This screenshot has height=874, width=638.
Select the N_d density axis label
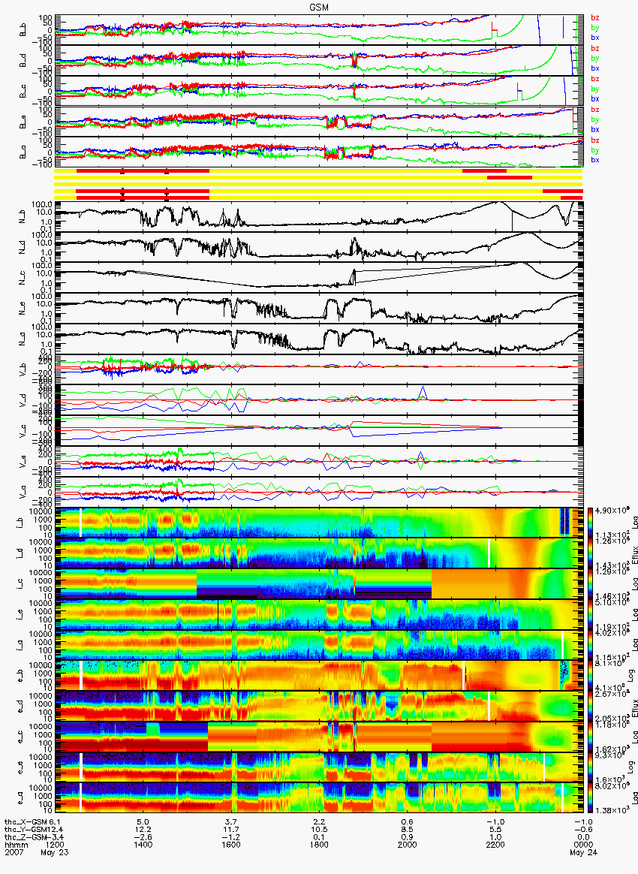pyautogui.click(x=23, y=247)
